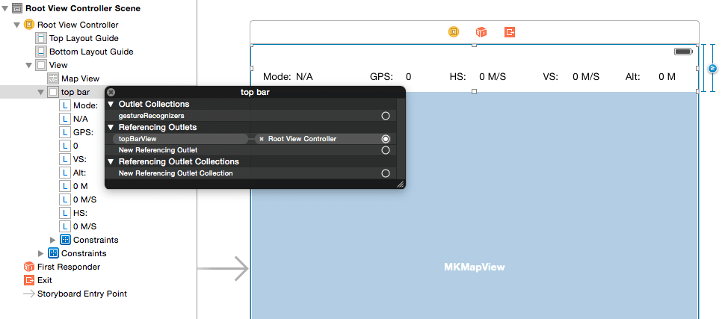Collapse the Referencing Outlets section
Screen dimensions: 725x319
coord(111,128)
